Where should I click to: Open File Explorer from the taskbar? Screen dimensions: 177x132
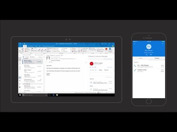(57, 95)
